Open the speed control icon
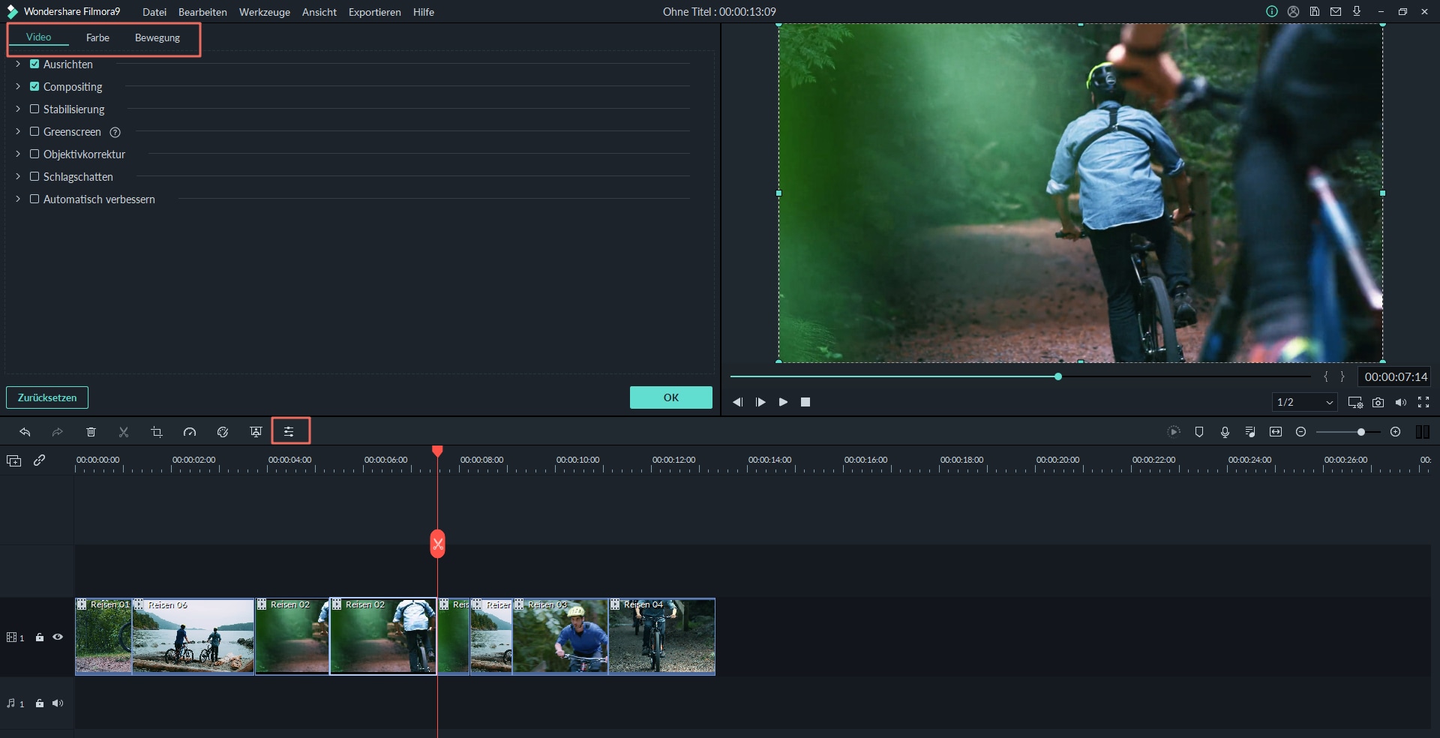The image size is (1440, 738). (x=190, y=432)
